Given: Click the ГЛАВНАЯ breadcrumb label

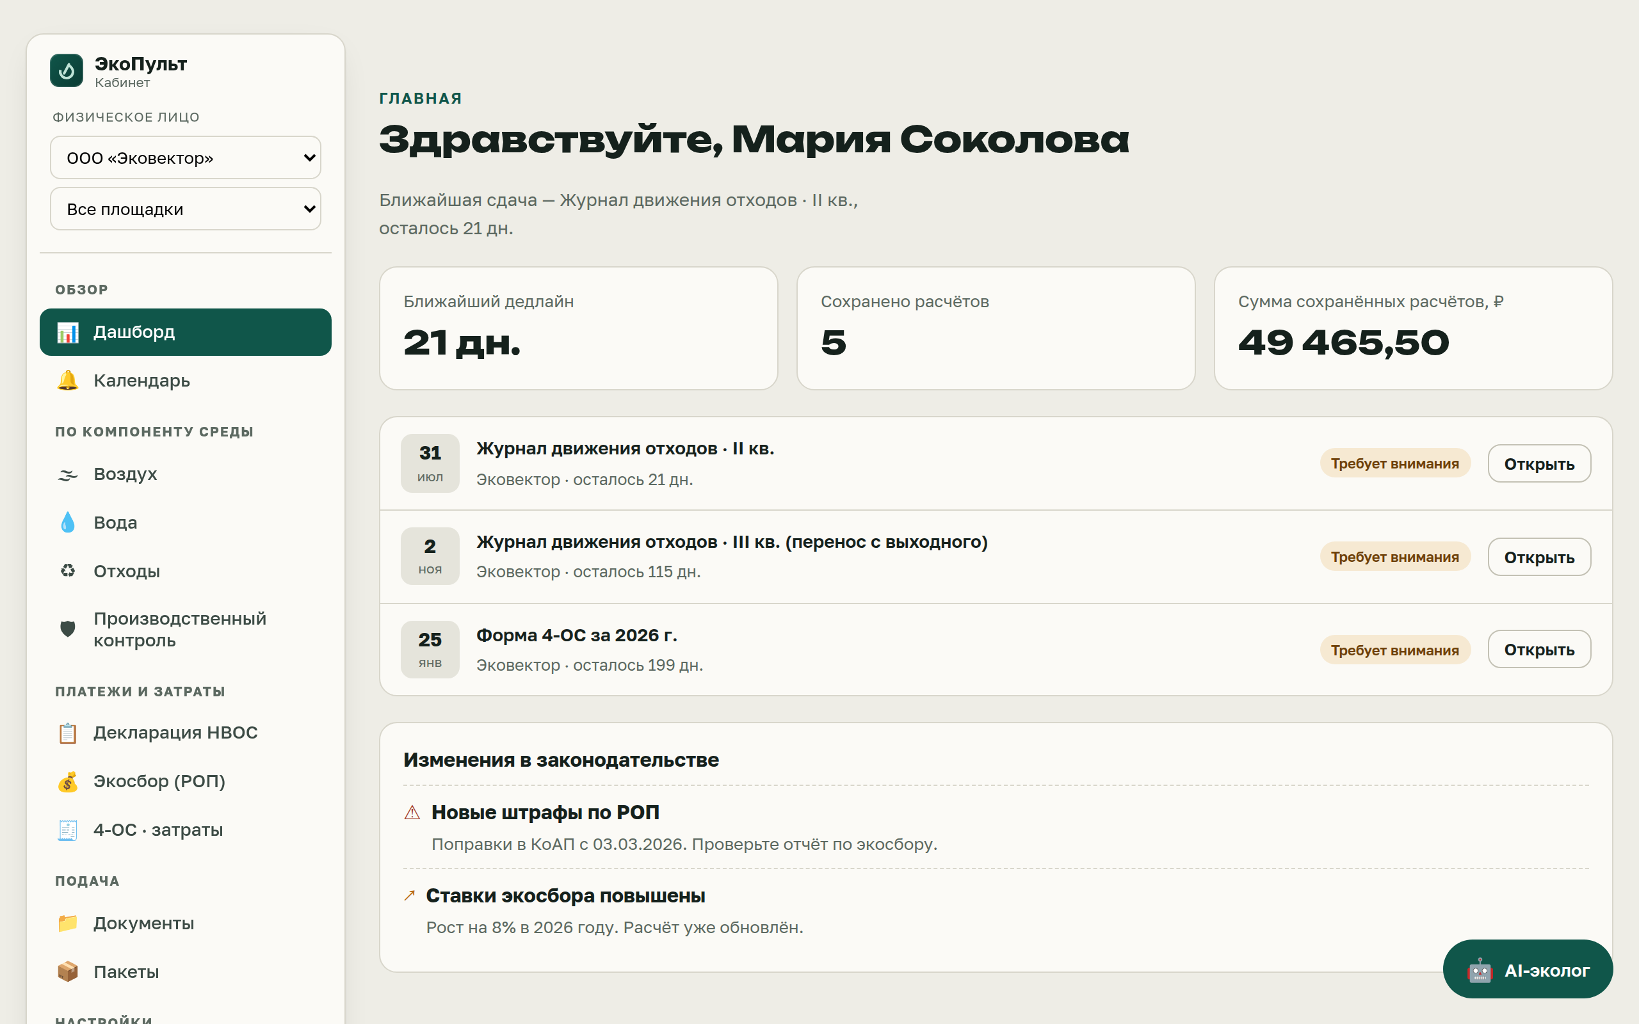Looking at the screenshot, I should (x=421, y=98).
